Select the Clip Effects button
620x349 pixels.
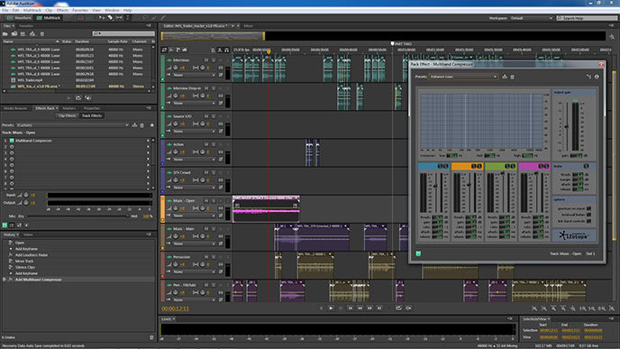[x=67, y=115]
